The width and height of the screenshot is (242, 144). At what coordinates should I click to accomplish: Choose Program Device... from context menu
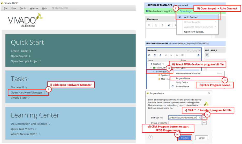coord(197,78)
